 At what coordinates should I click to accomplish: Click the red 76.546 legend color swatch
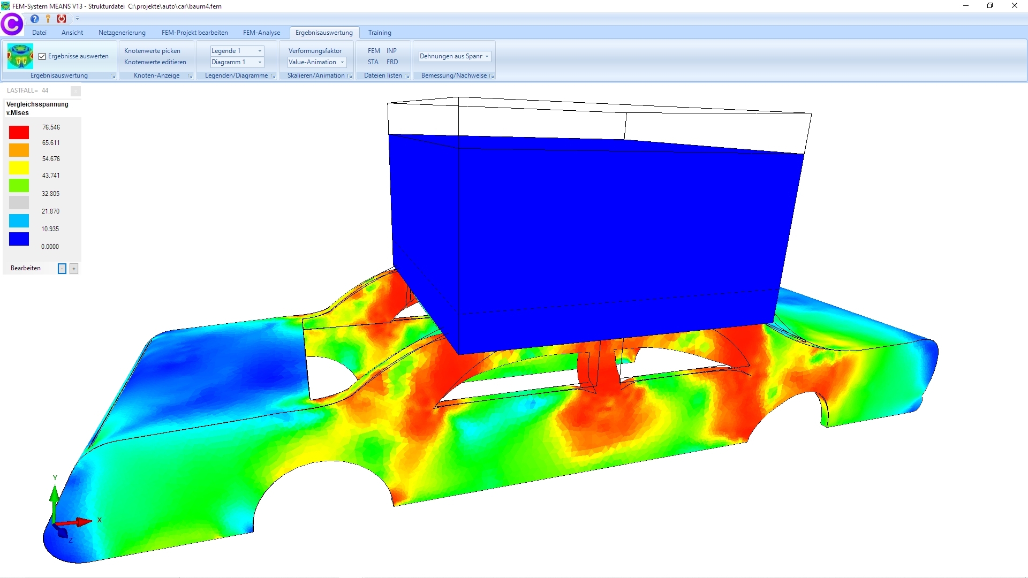point(19,132)
